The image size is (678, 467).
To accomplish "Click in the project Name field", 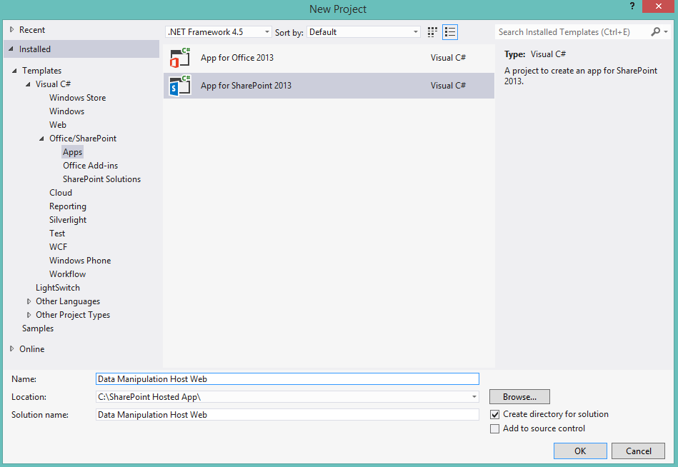I will click(x=287, y=379).
